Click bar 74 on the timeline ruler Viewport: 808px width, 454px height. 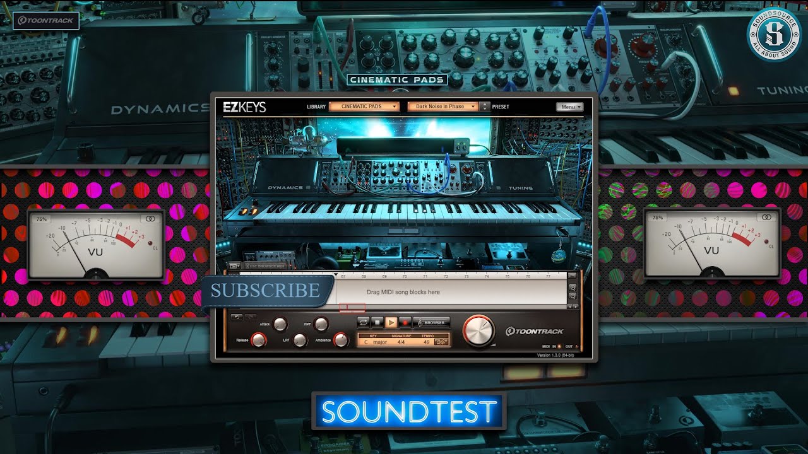487,276
